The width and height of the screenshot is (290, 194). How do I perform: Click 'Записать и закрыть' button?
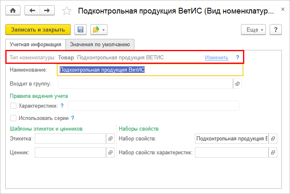click(38, 29)
